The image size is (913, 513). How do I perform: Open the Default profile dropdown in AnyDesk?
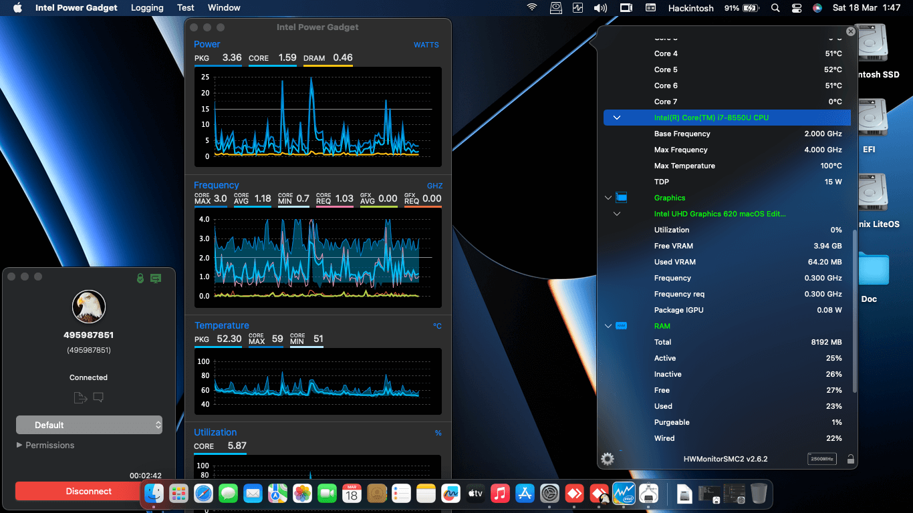89,425
